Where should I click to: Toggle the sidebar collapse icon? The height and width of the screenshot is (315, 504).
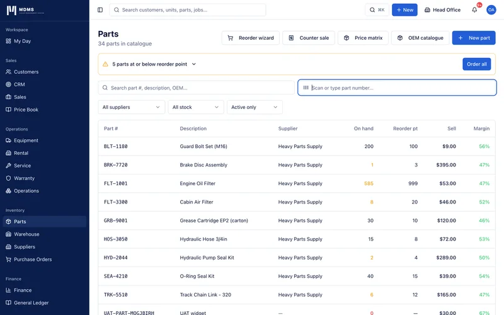[x=100, y=10]
